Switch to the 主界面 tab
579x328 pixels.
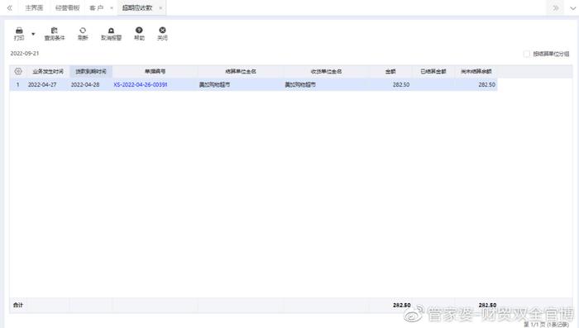(34, 7)
